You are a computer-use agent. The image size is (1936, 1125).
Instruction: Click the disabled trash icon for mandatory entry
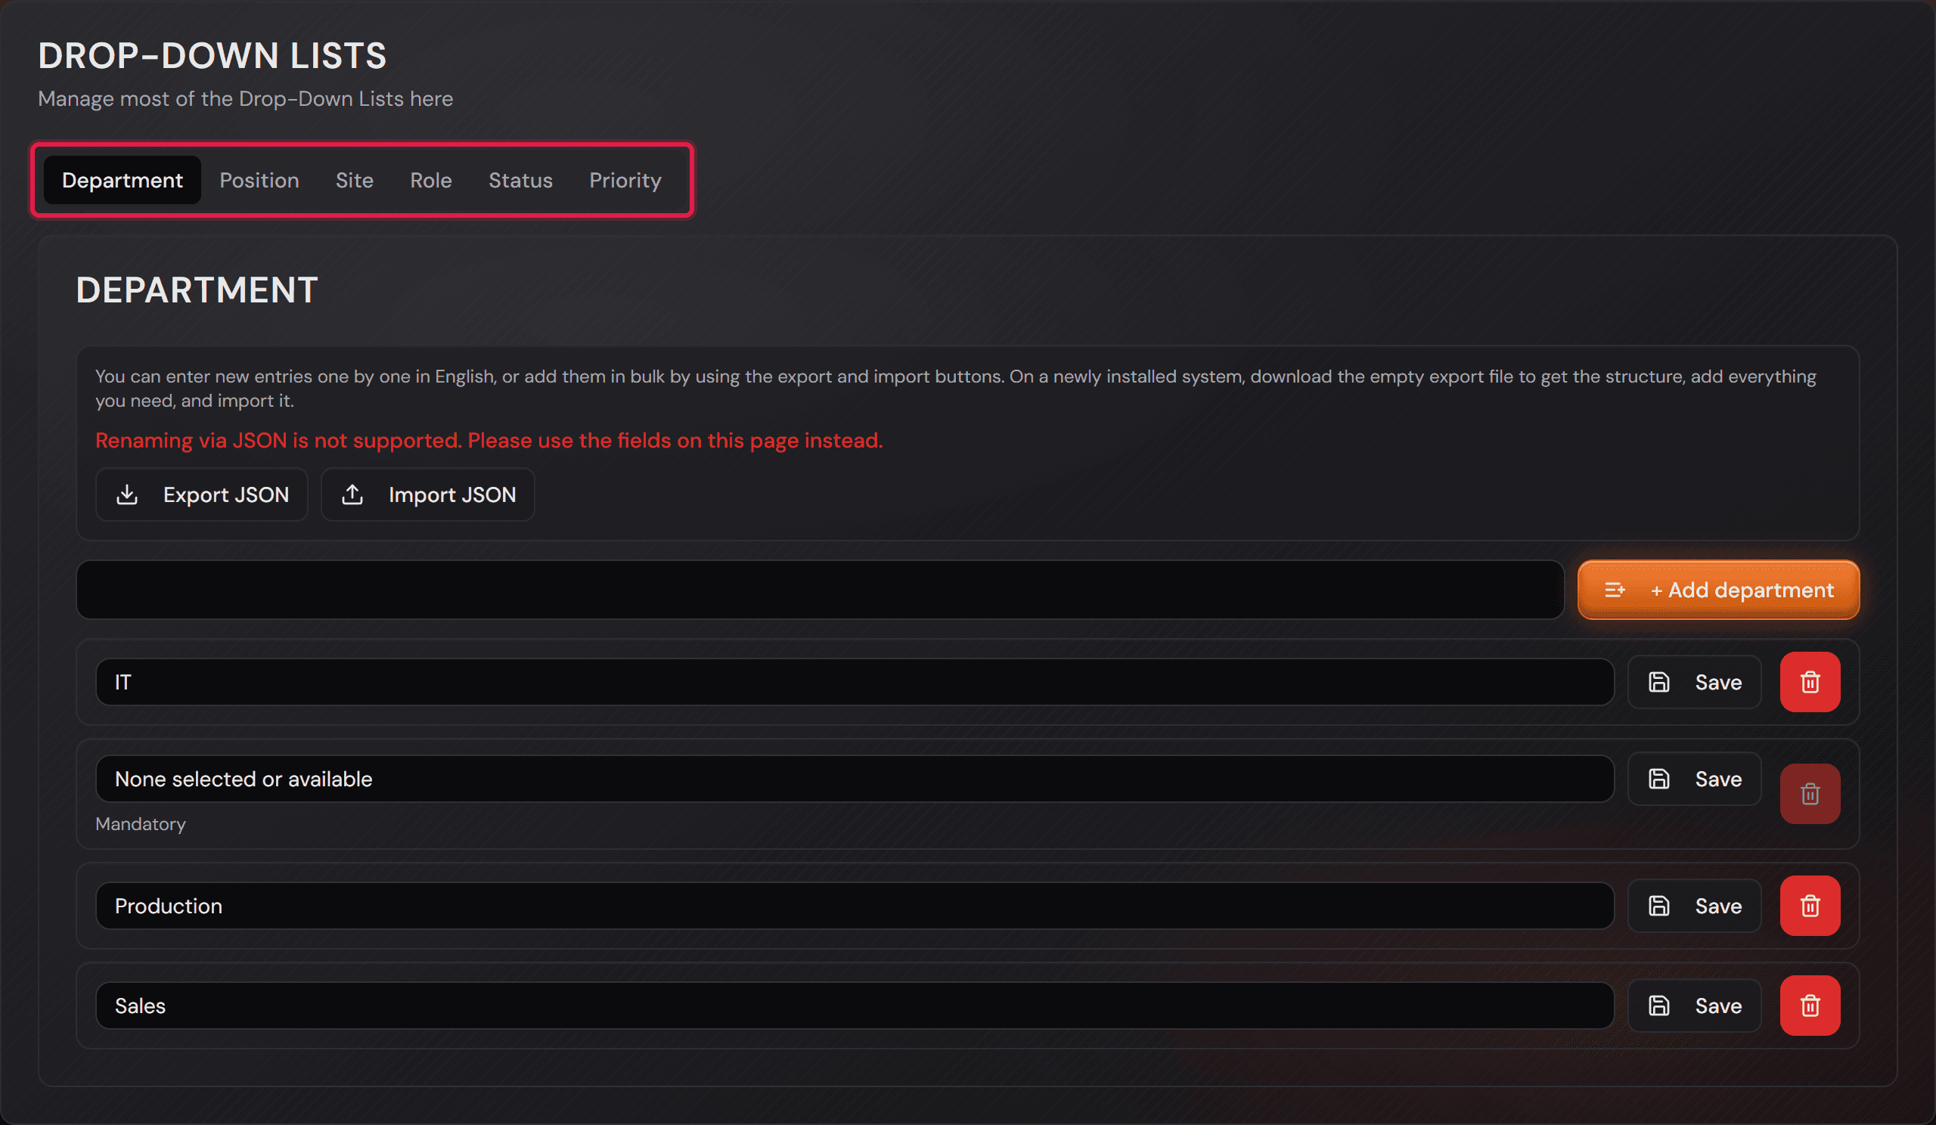pos(1809,793)
